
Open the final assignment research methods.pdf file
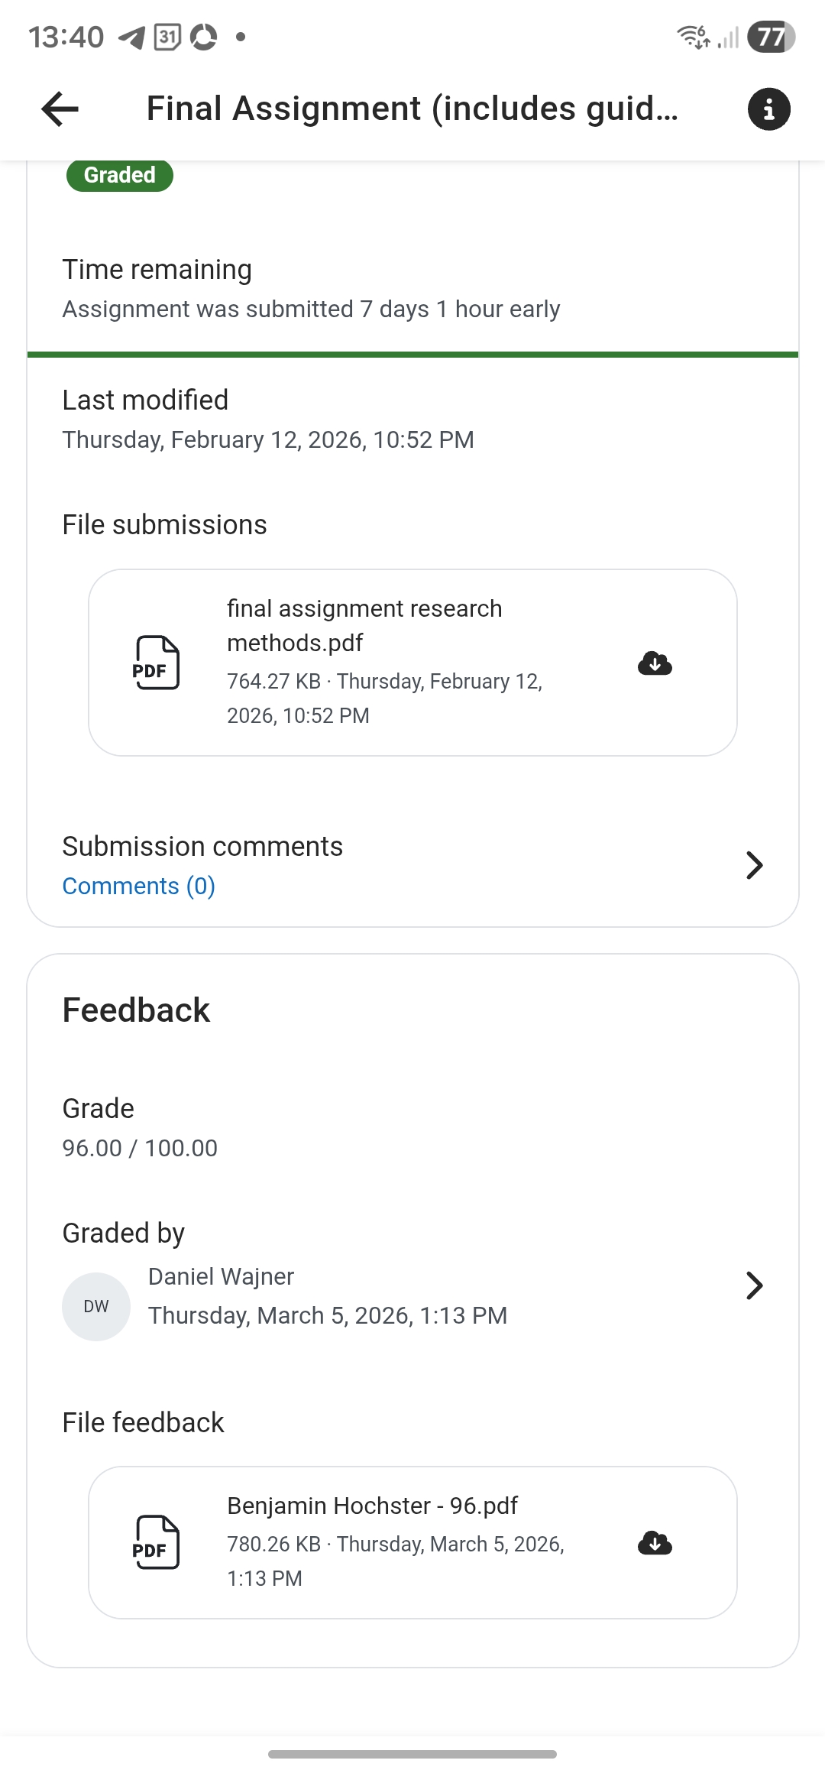[x=364, y=625]
